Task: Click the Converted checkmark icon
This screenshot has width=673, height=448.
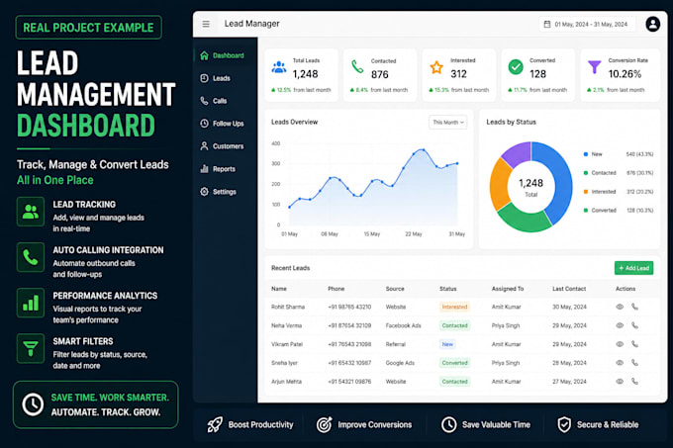Action: [516, 67]
